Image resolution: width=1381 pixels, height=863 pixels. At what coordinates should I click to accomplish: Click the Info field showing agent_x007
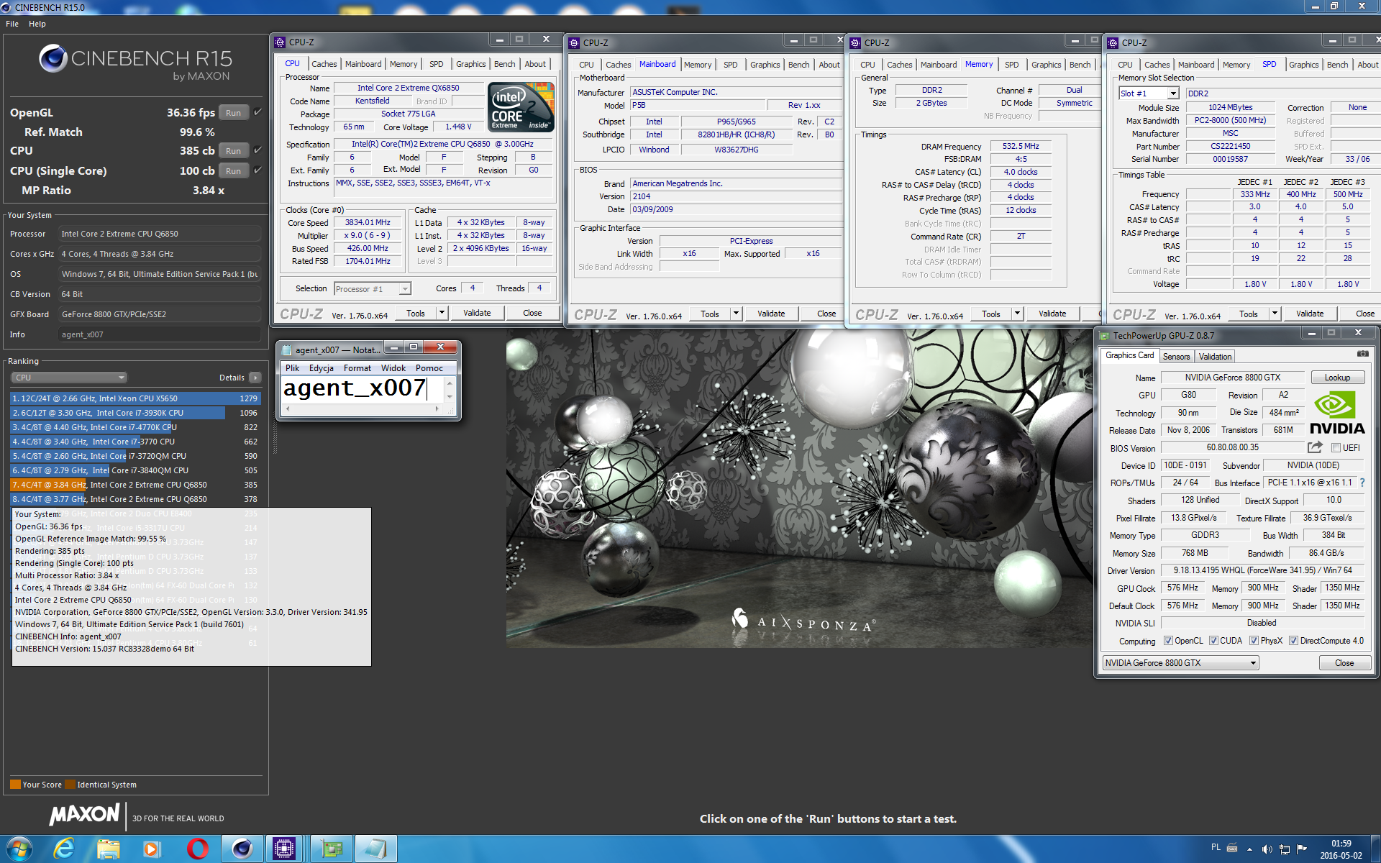point(159,334)
